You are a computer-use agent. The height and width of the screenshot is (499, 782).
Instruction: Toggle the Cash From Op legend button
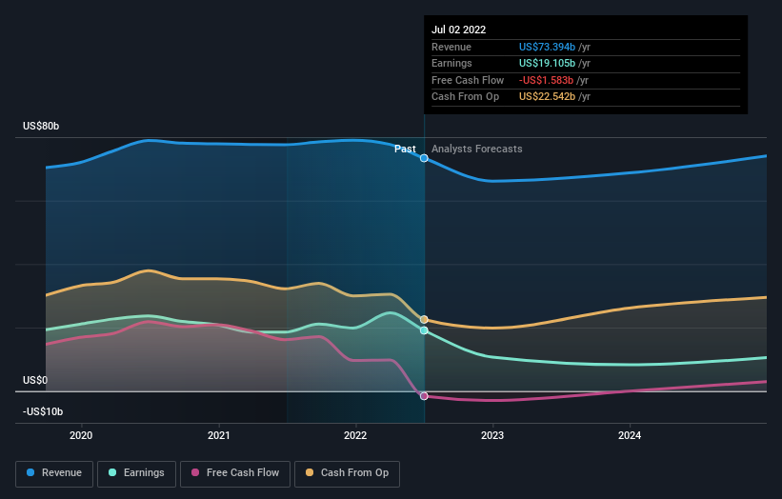(x=347, y=473)
